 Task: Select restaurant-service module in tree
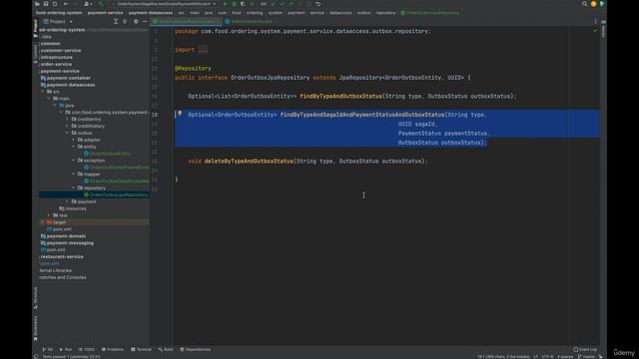click(x=62, y=257)
